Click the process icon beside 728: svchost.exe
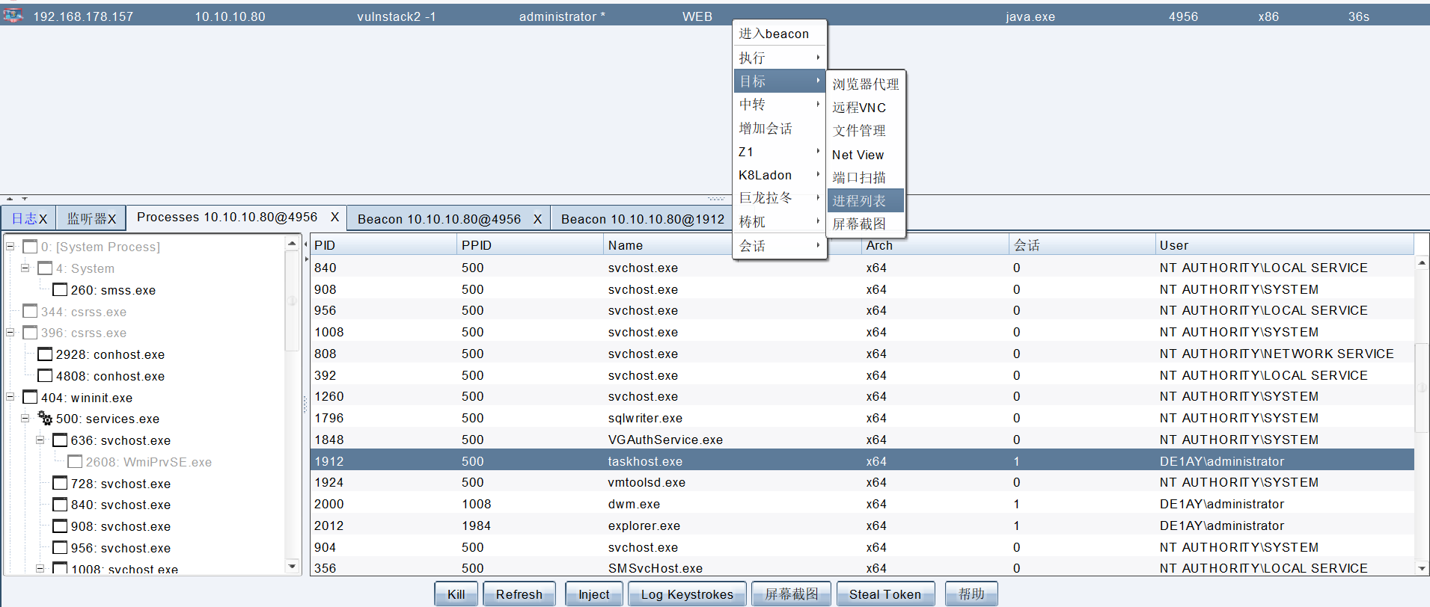1430x607 pixels. pos(60,484)
